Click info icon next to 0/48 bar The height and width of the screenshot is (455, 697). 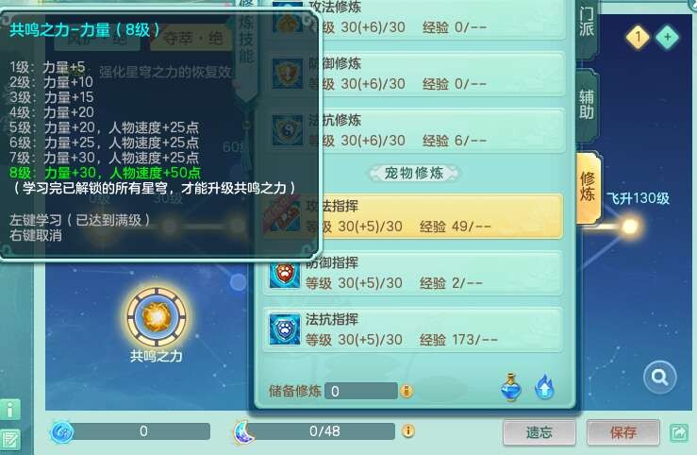pyautogui.click(x=408, y=430)
